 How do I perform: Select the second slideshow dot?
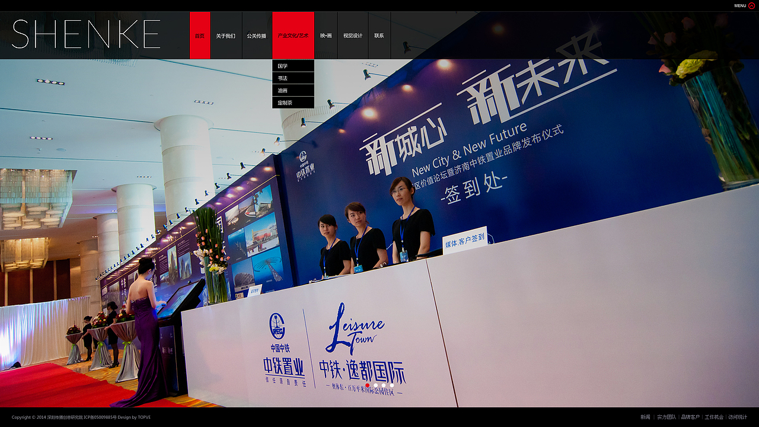376,385
